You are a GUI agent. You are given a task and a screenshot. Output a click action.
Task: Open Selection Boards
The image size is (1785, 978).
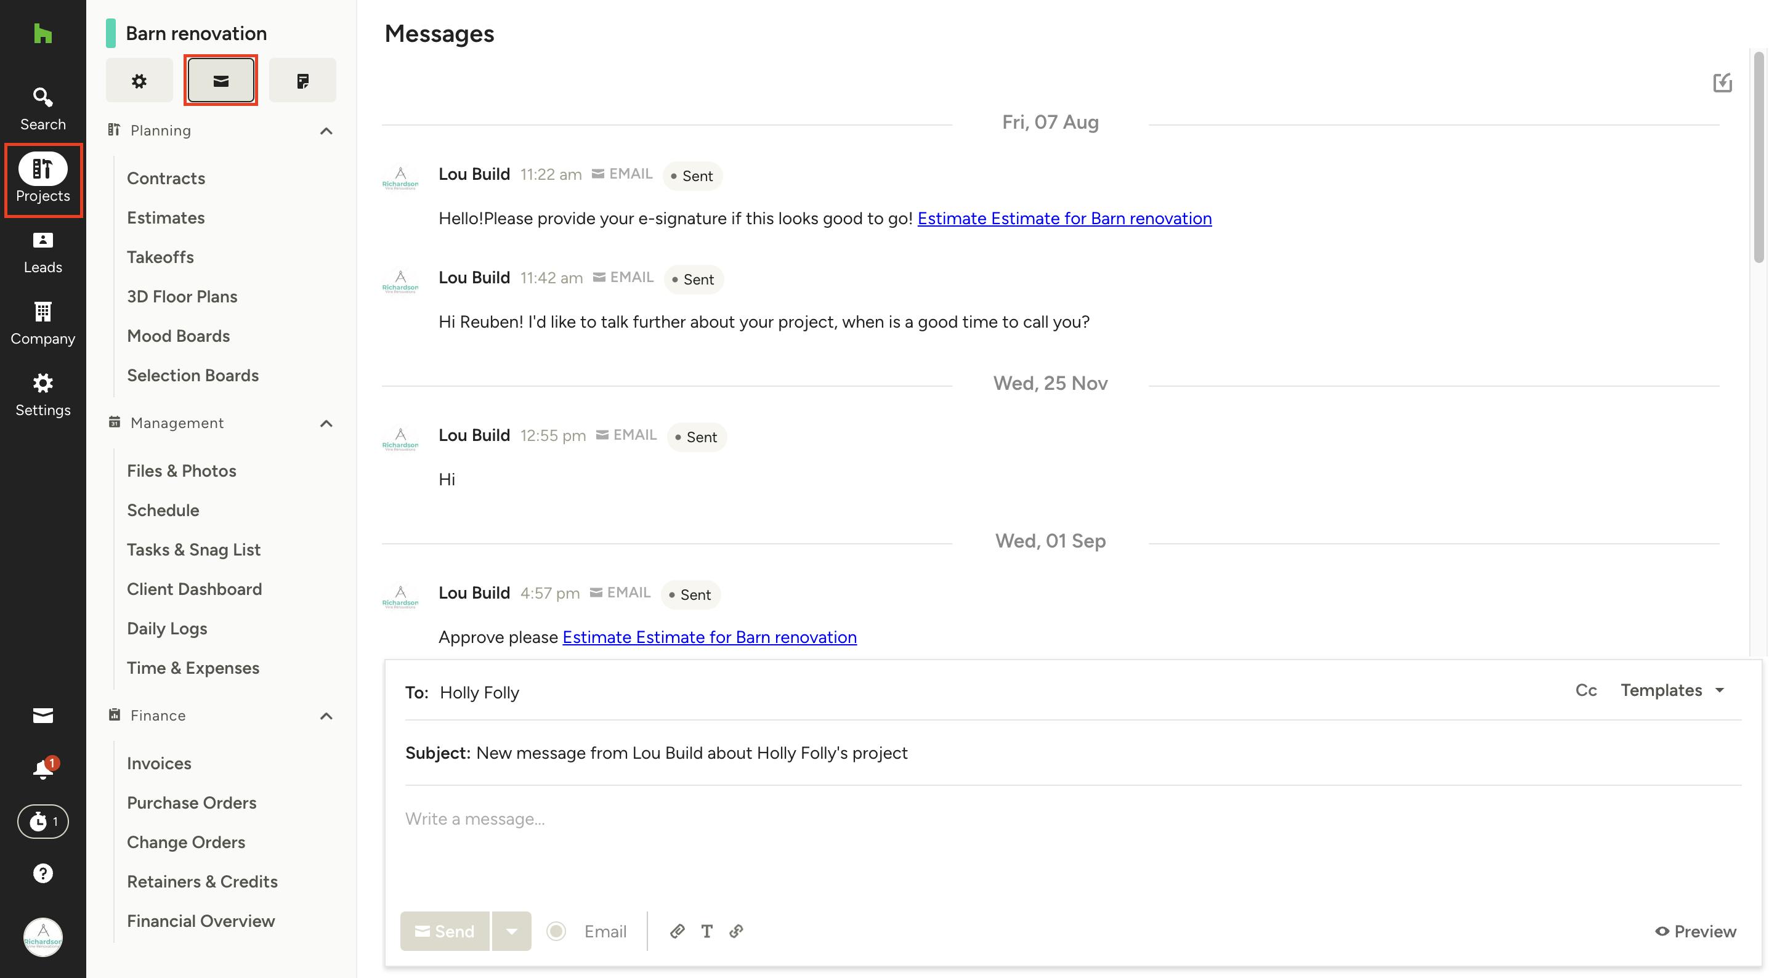pos(193,376)
